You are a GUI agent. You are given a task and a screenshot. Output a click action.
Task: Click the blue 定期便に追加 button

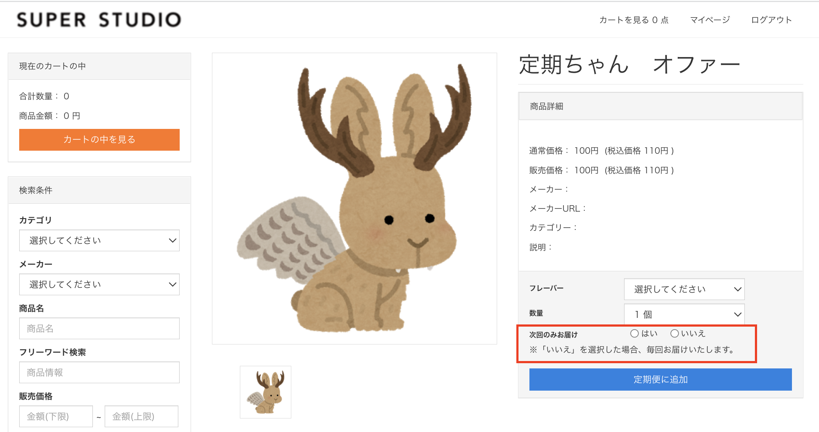click(x=661, y=380)
